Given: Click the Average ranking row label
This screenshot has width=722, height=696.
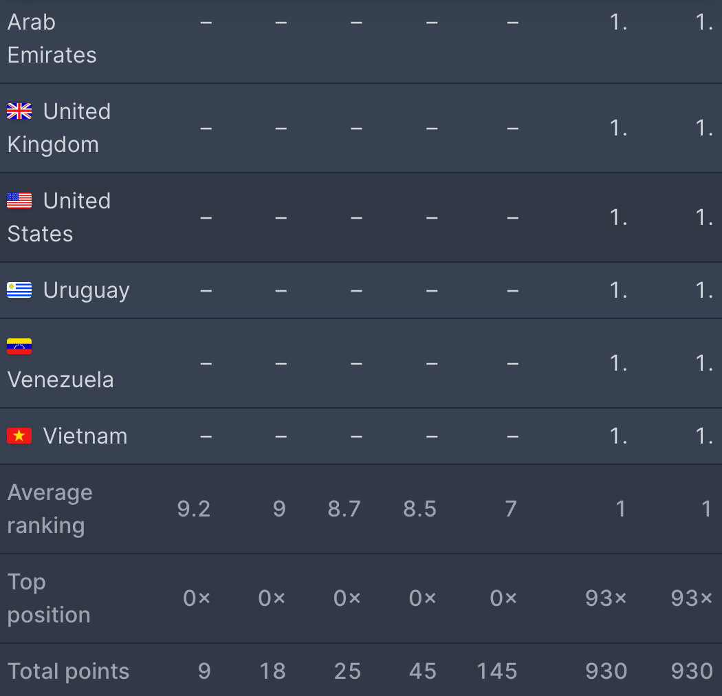Looking at the screenshot, I should [x=50, y=509].
